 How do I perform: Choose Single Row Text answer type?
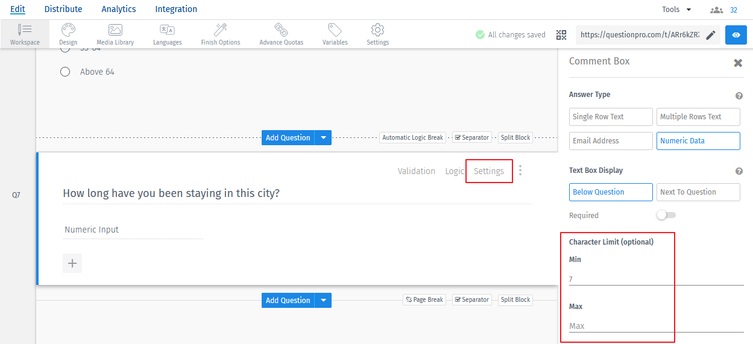click(x=611, y=117)
